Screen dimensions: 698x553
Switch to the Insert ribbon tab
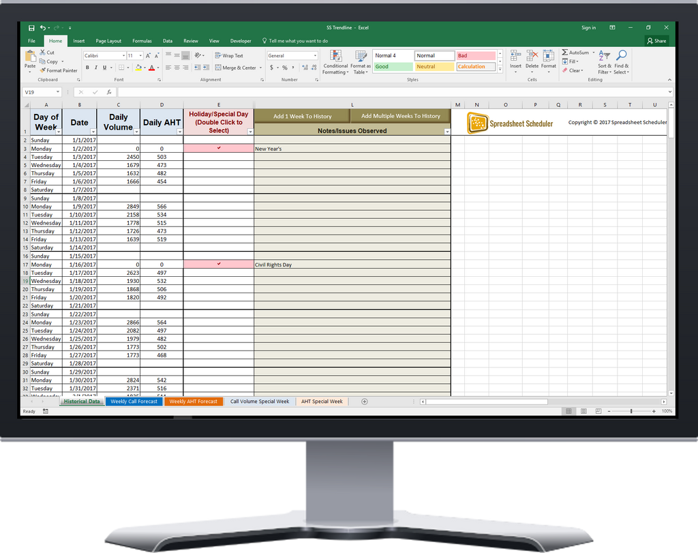(x=79, y=41)
